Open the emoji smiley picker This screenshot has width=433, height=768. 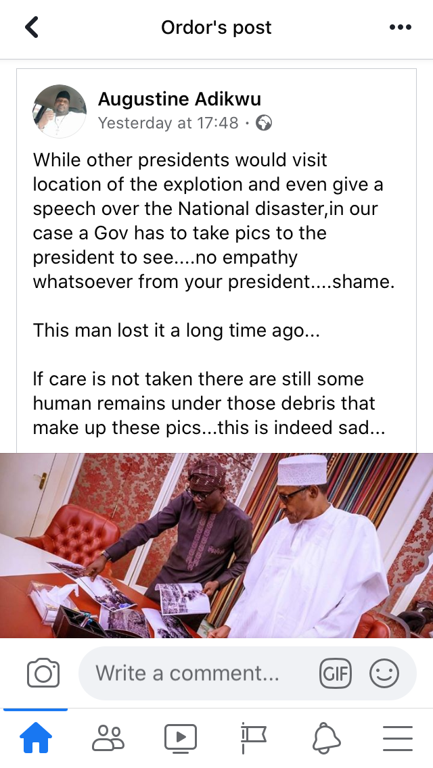pos(384,673)
